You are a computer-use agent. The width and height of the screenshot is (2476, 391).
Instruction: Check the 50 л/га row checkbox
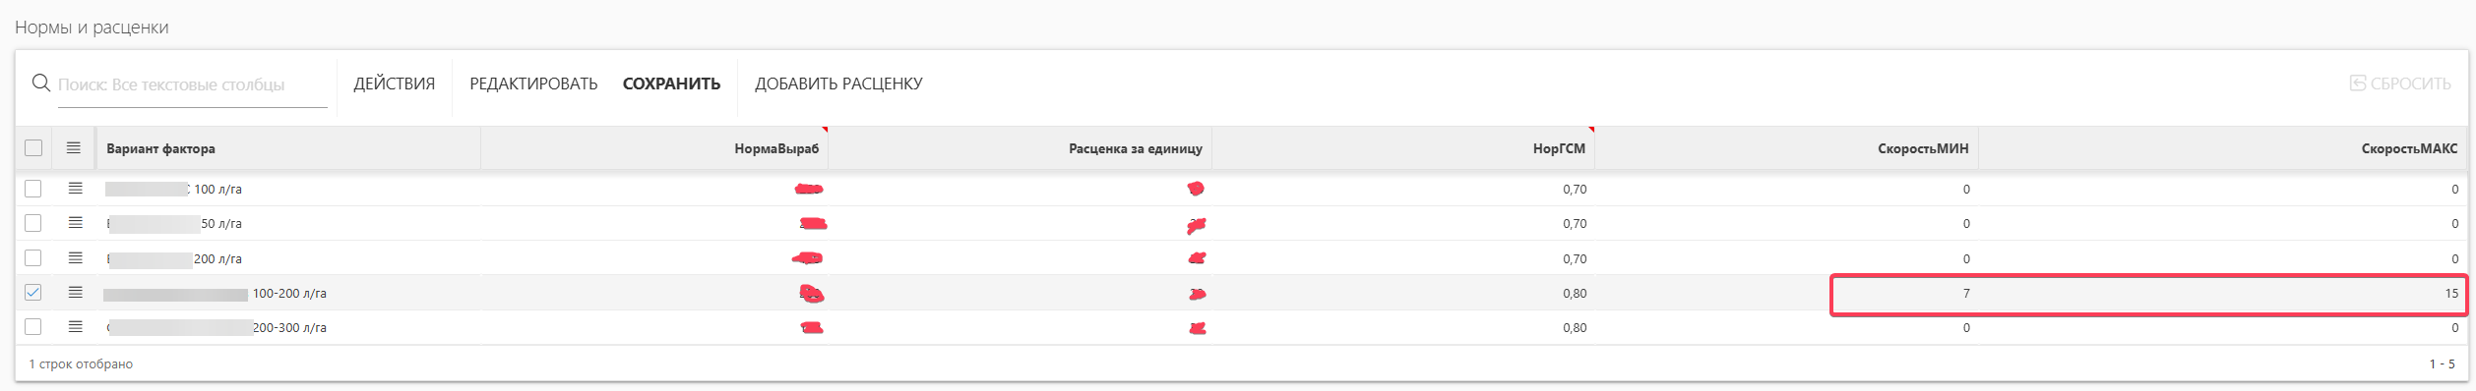(x=33, y=223)
